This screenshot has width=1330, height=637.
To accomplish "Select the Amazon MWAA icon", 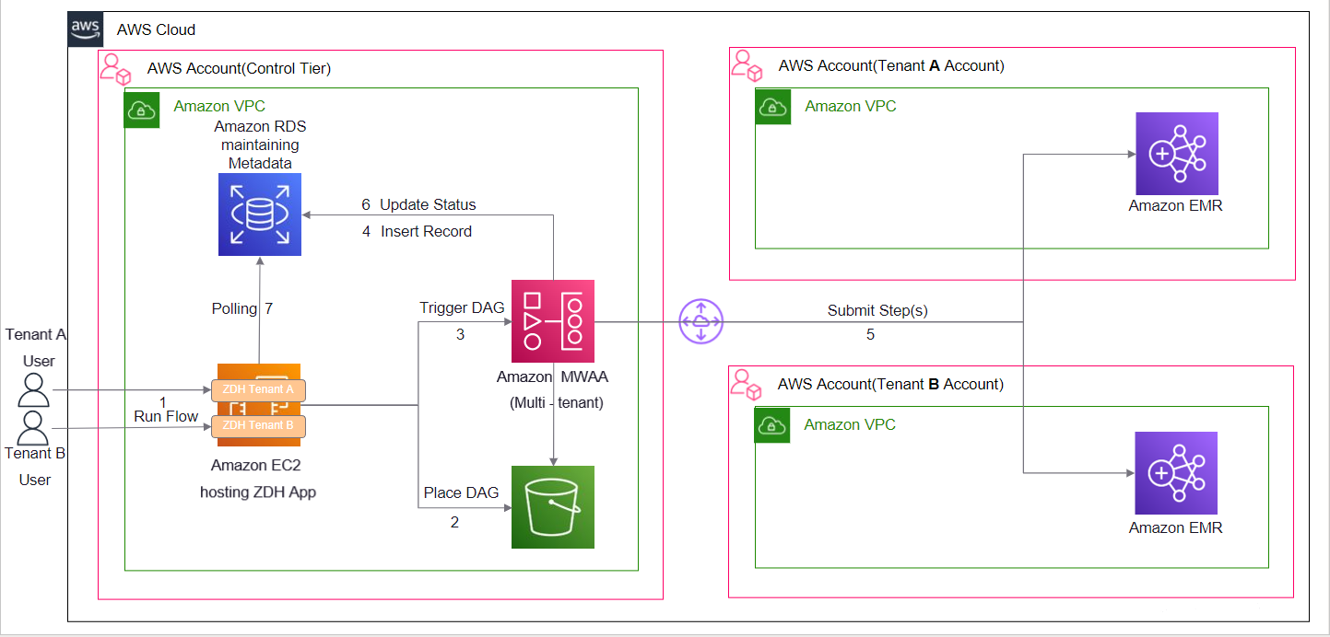I will click(x=553, y=320).
